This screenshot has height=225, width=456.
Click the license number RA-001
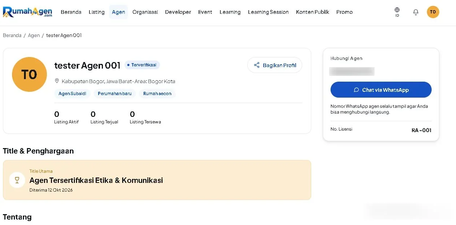click(x=421, y=130)
